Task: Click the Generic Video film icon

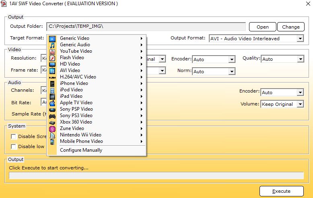Action: pos(52,38)
